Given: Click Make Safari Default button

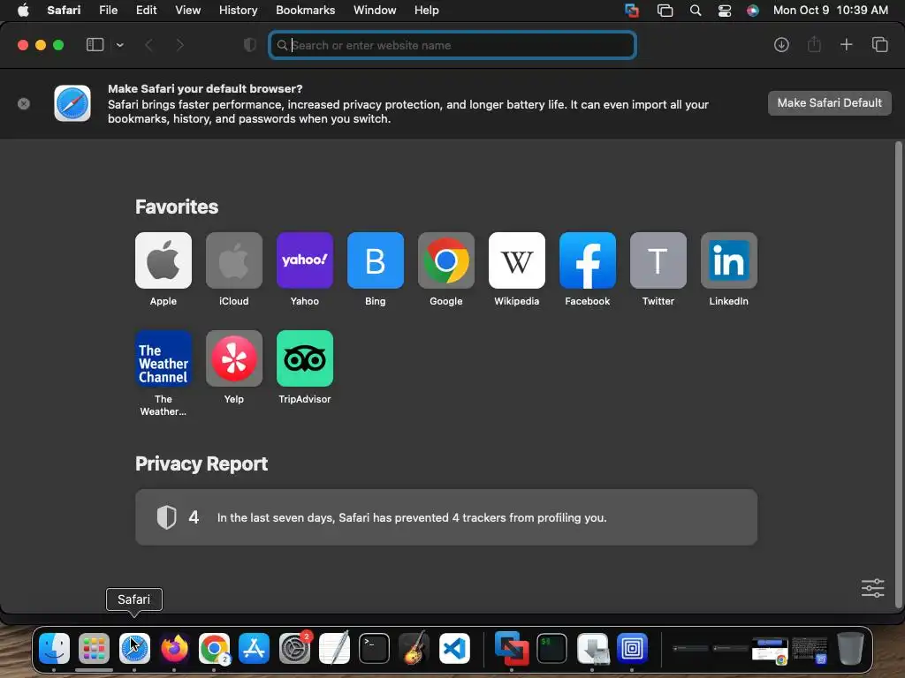Looking at the screenshot, I should click(x=829, y=103).
